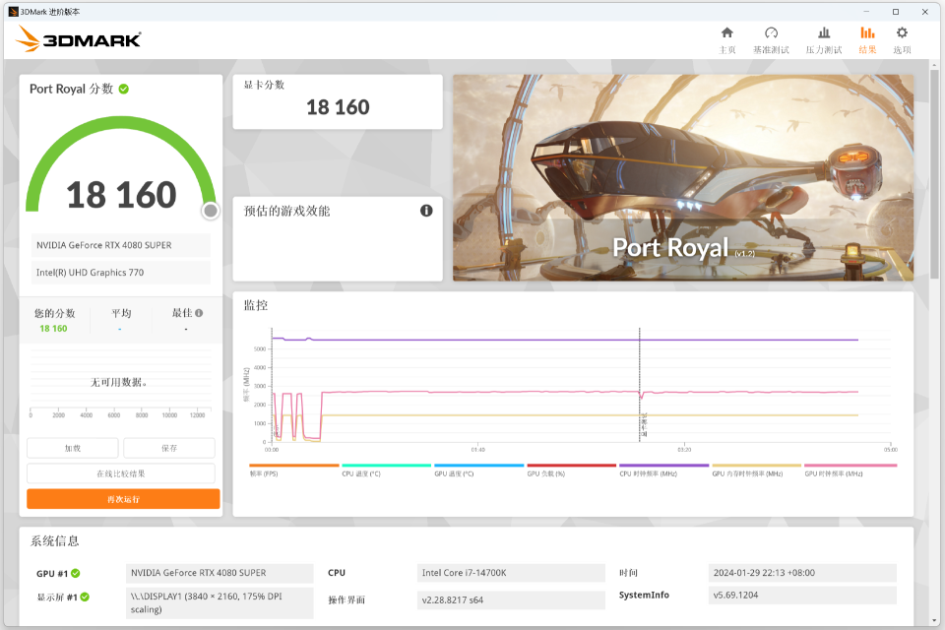Click the green checkmark beside Port Royal 分数
The image size is (945, 630).
(x=124, y=89)
